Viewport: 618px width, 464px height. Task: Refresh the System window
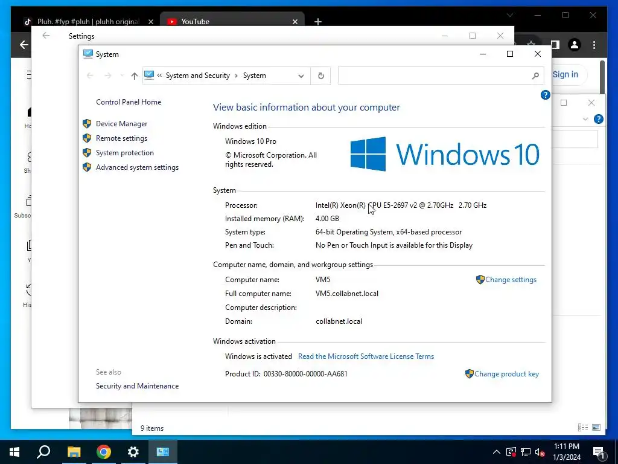(321, 76)
